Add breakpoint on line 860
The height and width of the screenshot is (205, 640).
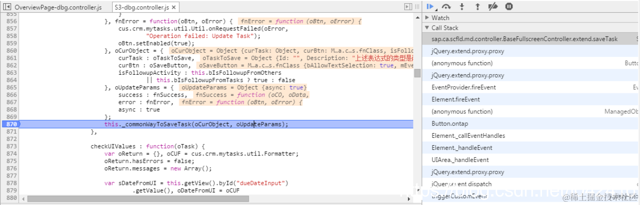click(11, 50)
